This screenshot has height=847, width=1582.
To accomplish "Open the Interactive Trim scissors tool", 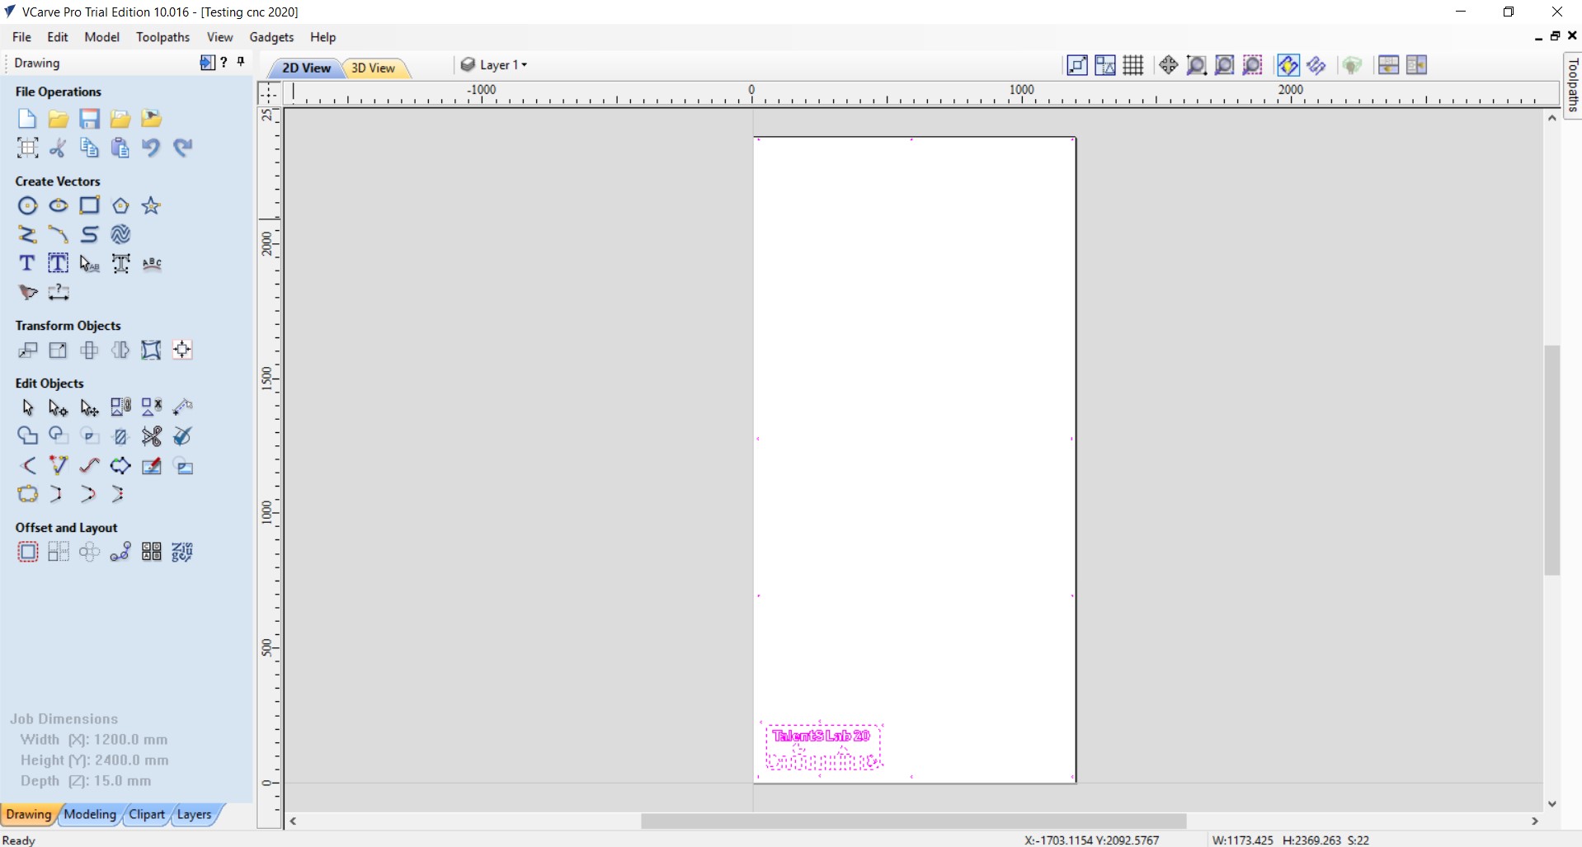I will click(x=152, y=435).
